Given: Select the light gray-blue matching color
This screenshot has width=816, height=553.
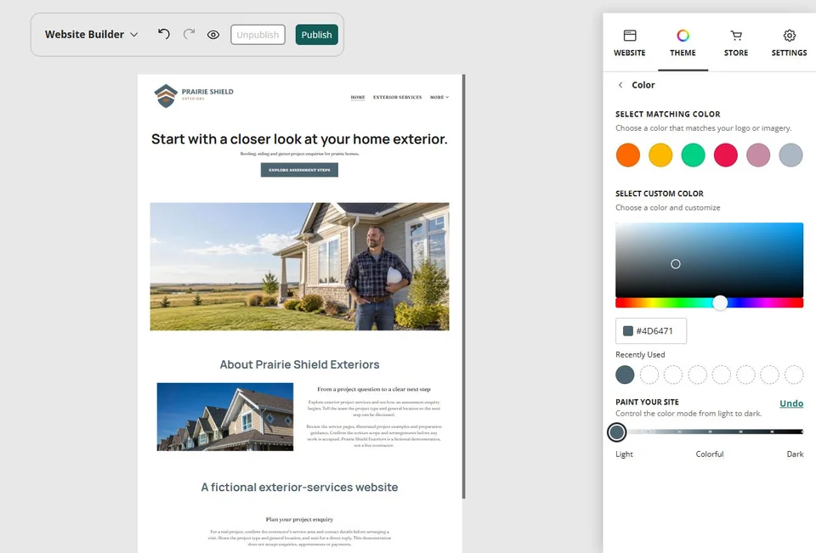Looking at the screenshot, I should coord(790,155).
